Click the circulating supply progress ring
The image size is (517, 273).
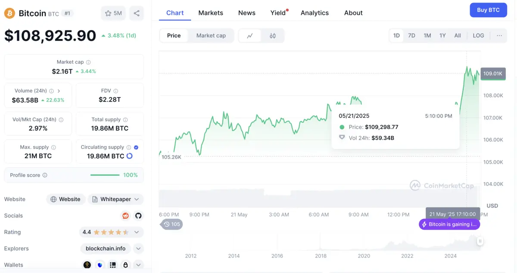coord(129,156)
